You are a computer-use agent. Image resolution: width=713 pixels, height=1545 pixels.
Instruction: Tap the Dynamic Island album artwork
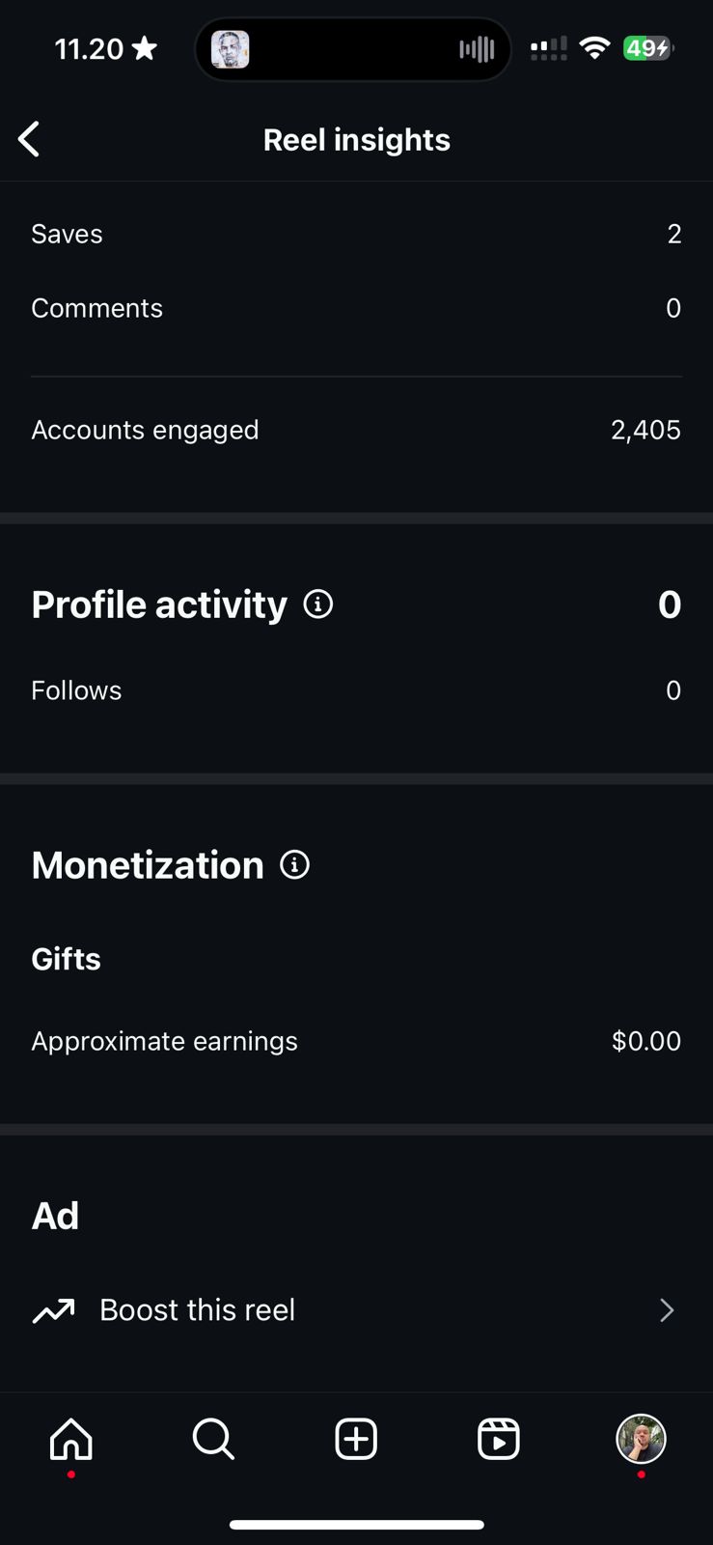231,49
